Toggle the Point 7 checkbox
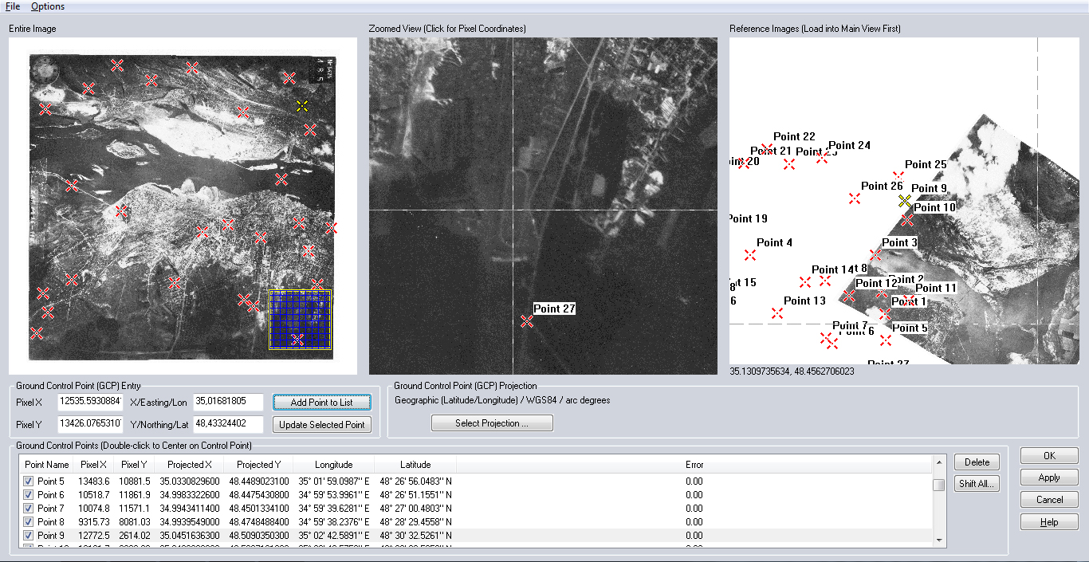 click(29, 509)
